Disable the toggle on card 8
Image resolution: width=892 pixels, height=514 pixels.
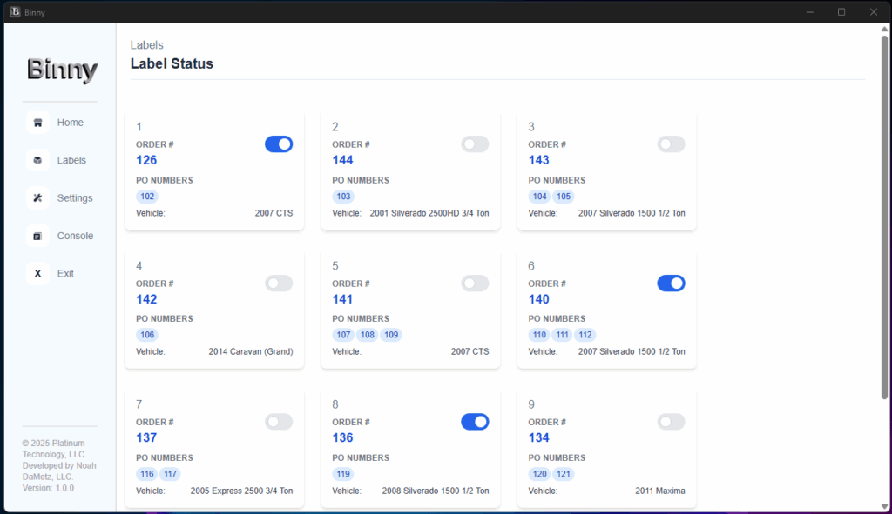click(475, 422)
